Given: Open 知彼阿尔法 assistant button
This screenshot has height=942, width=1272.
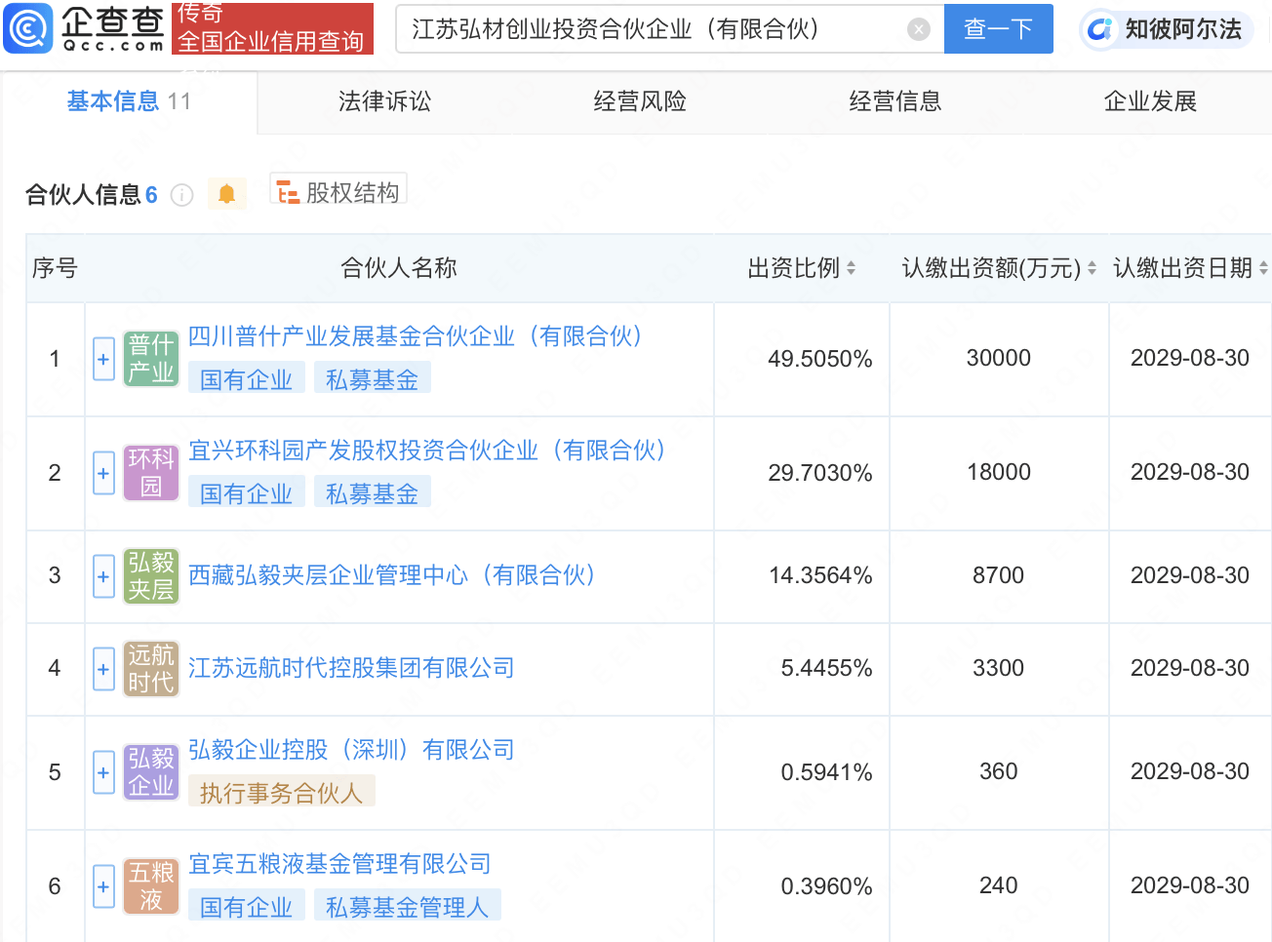Looking at the screenshot, I should [x=1166, y=29].
